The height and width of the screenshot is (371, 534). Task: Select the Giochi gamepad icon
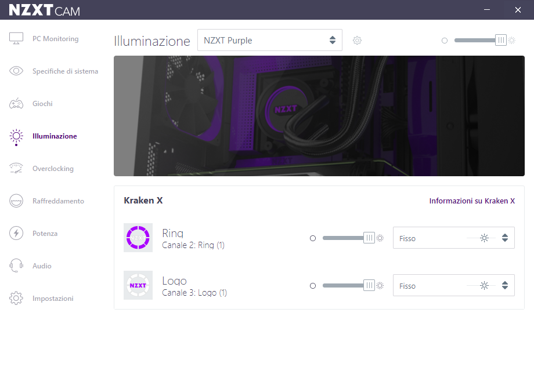click(x=16, y=104)
